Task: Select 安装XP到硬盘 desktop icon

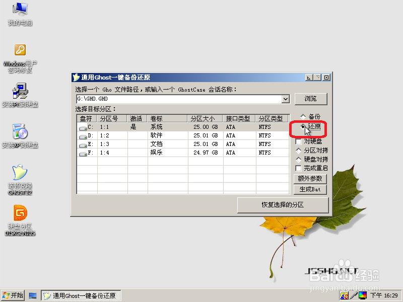Action: [20, 136]
